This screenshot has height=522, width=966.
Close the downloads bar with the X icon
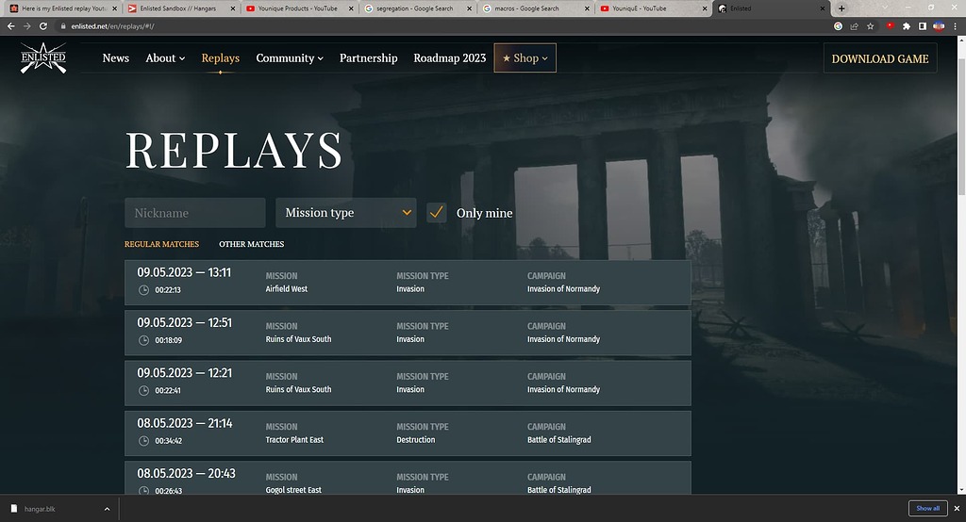[954, 508]
